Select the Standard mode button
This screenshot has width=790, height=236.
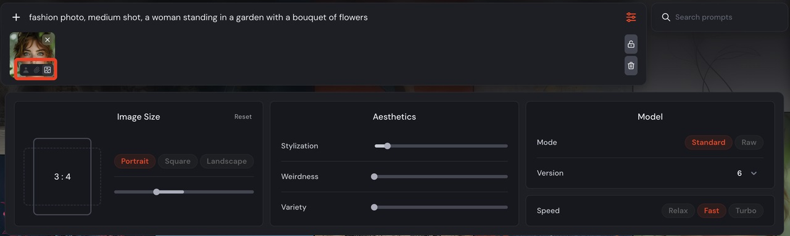[709, 142]
